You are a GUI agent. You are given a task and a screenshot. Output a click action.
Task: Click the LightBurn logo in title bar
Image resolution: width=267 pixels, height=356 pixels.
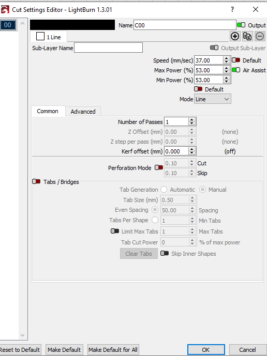(x=5, y=10)
